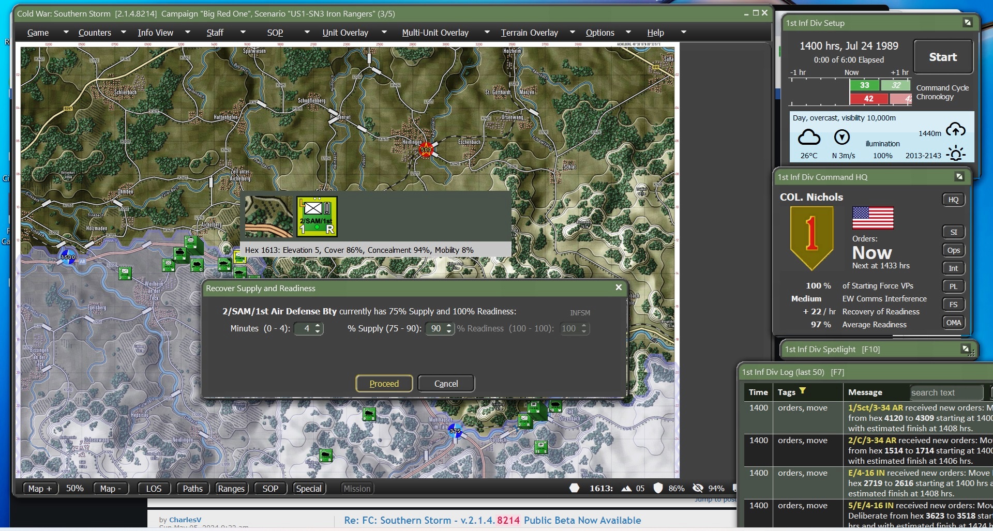Click the concealment crossed-eye icon in status bar
Screen dimensions: 993x531
pos(698,488)
